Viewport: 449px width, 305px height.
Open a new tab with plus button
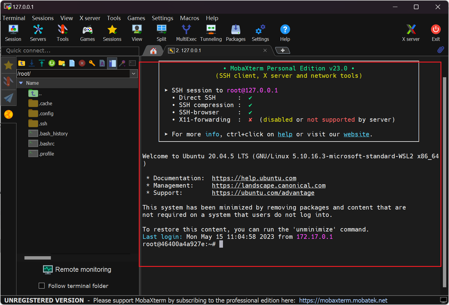coord(283,51)
